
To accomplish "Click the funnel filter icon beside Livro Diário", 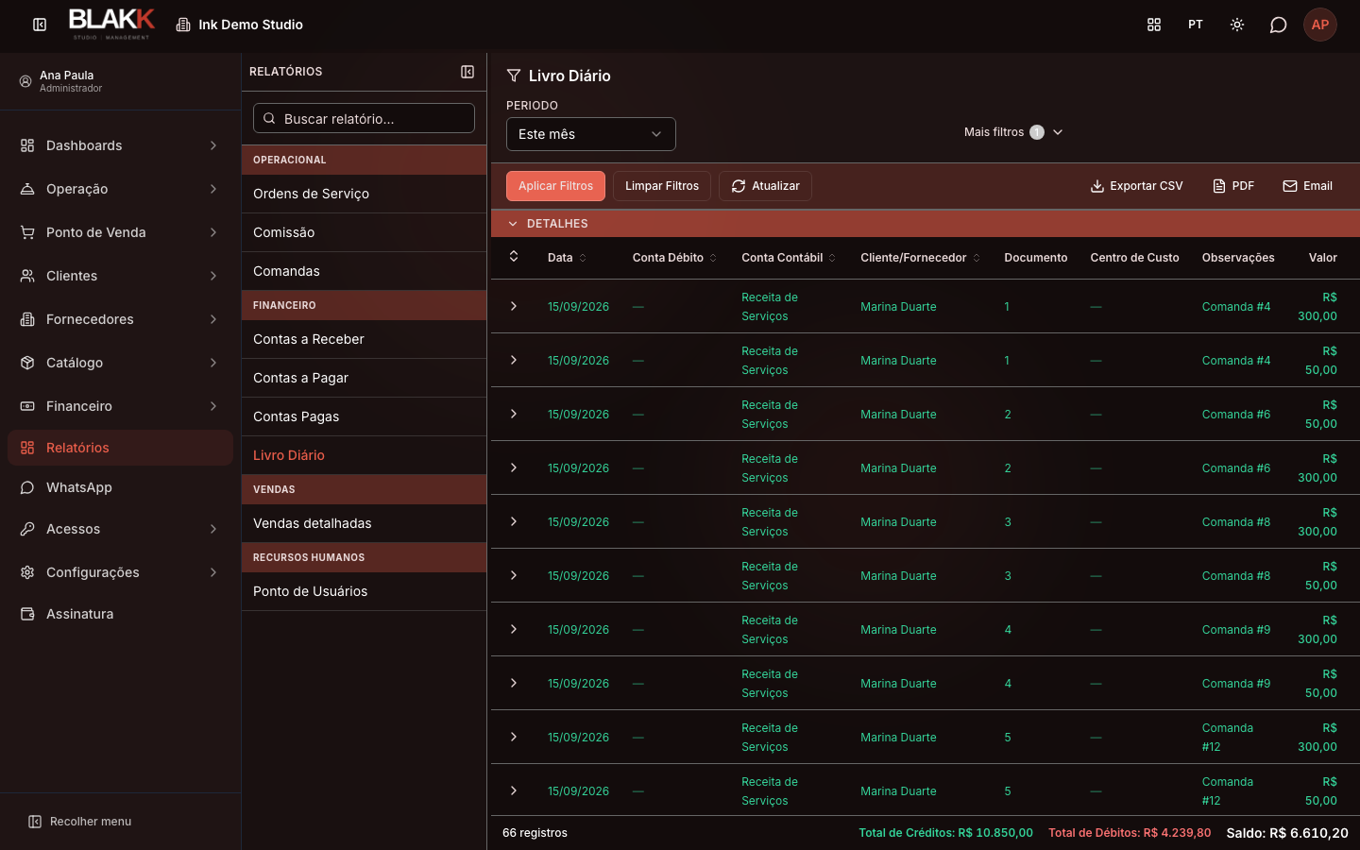I will [x=514, y=76].
